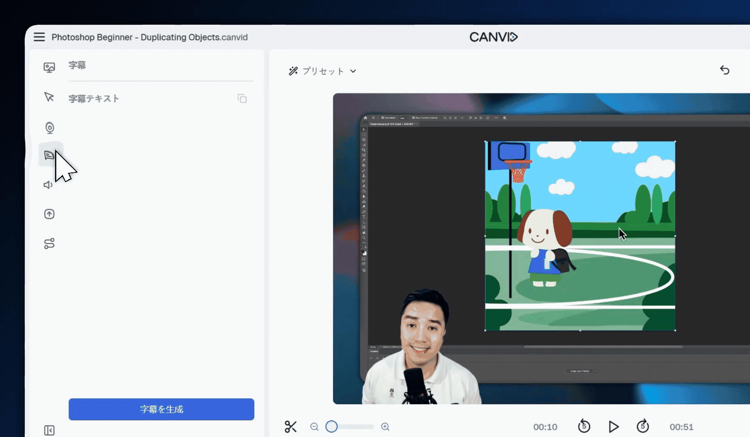Click the undo arrow button

coord(724,70)
